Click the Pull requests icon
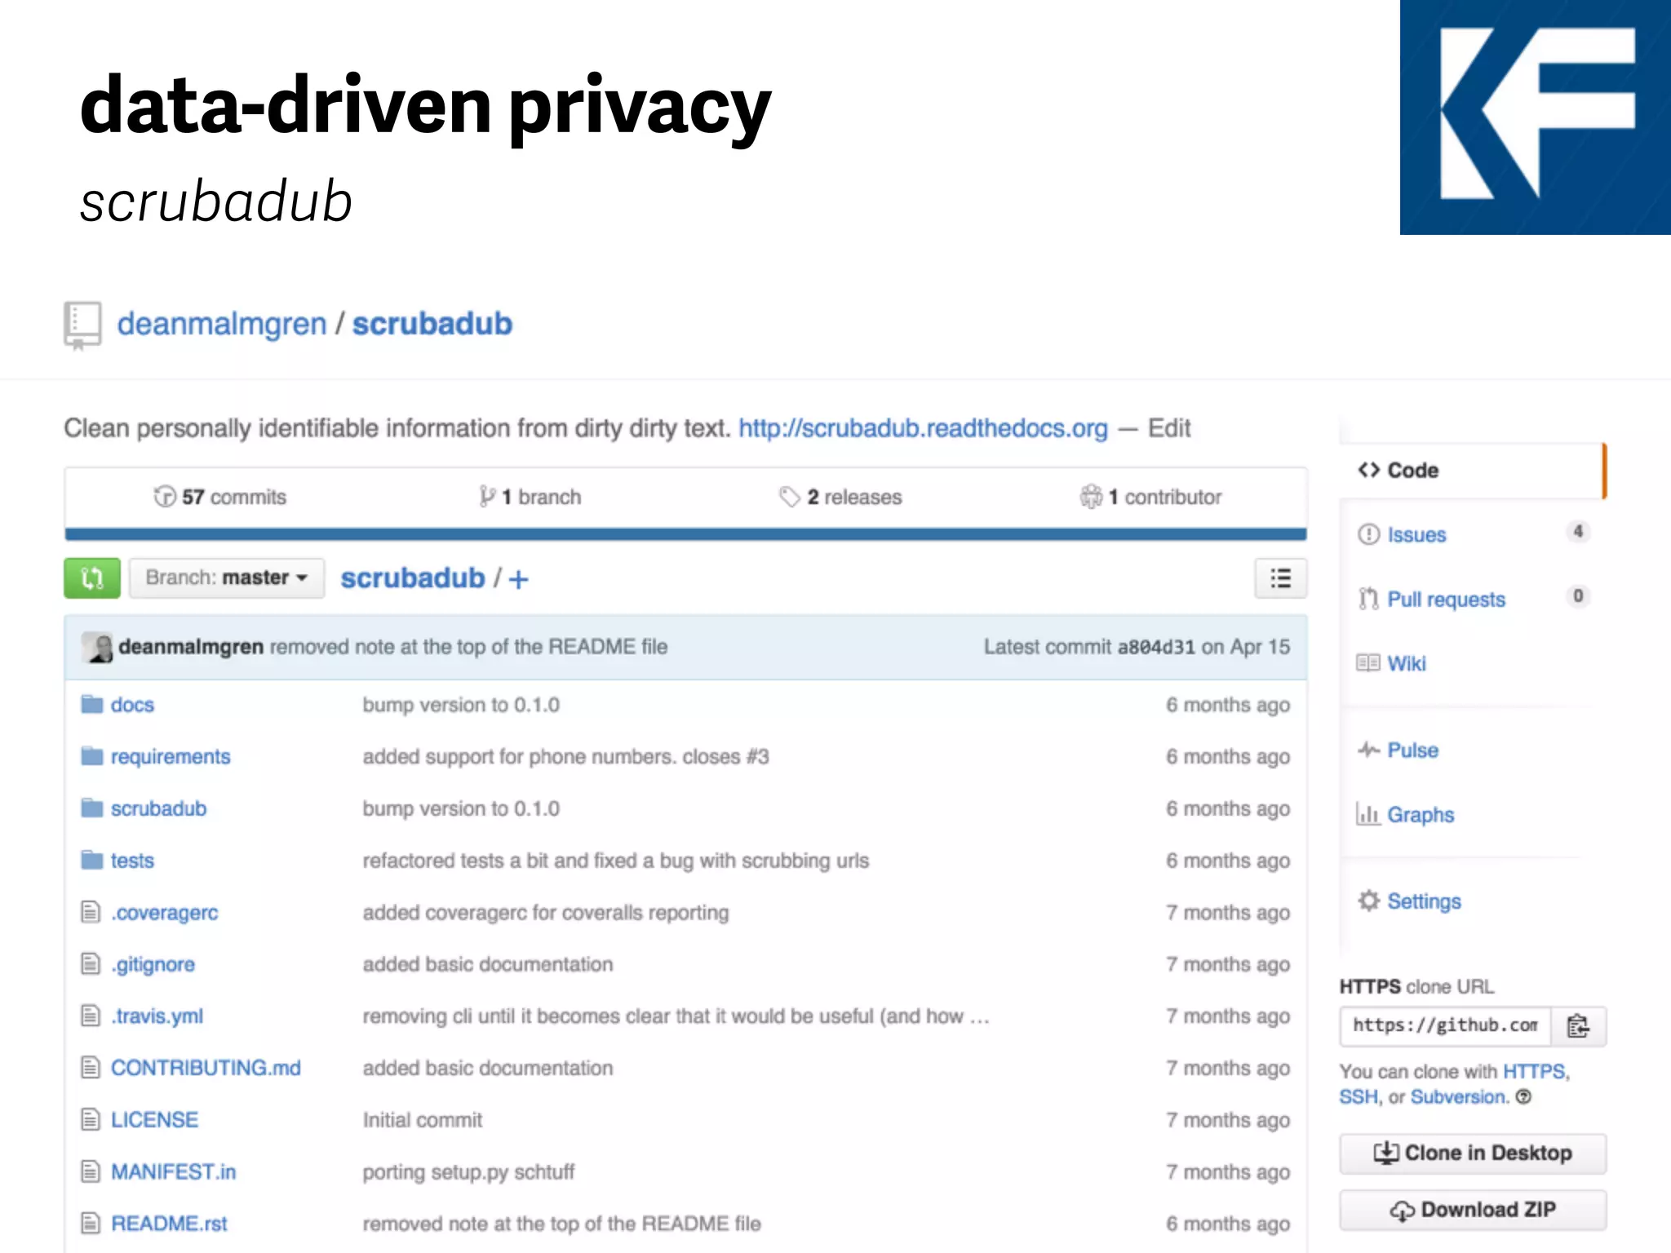 click(1368, 599)
